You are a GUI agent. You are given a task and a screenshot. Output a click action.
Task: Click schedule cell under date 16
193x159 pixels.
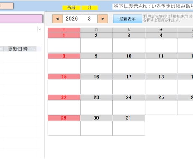pyautogui.click(x=96, y=87)
